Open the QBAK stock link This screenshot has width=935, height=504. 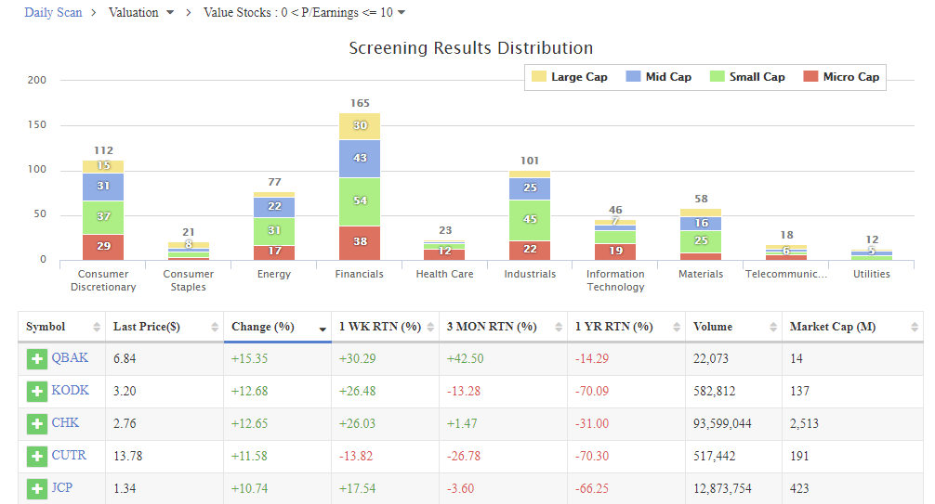(70, 358)
